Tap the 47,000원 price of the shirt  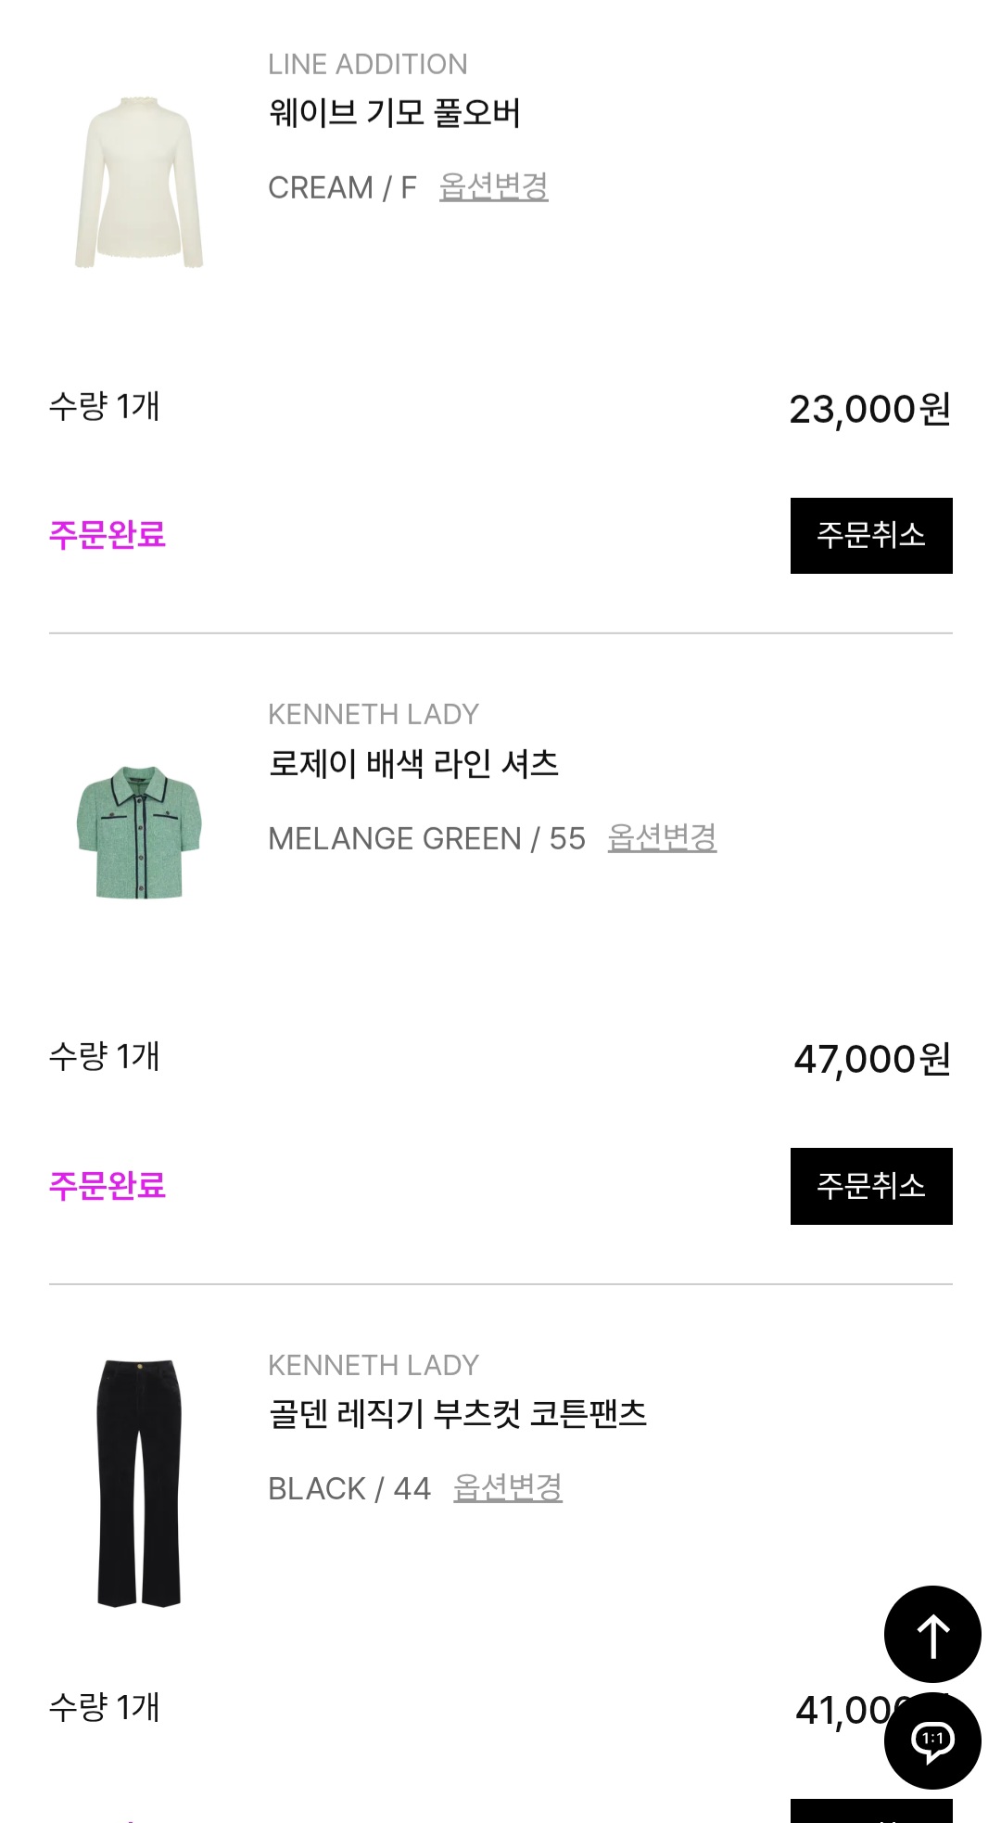871,1059
